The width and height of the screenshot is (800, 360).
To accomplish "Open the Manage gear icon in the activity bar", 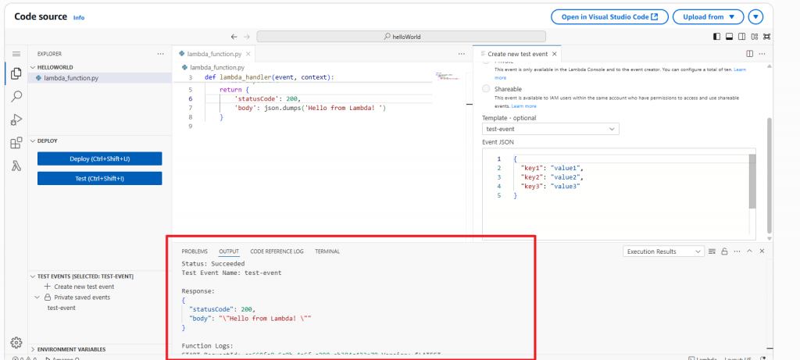I will [16, 341].
